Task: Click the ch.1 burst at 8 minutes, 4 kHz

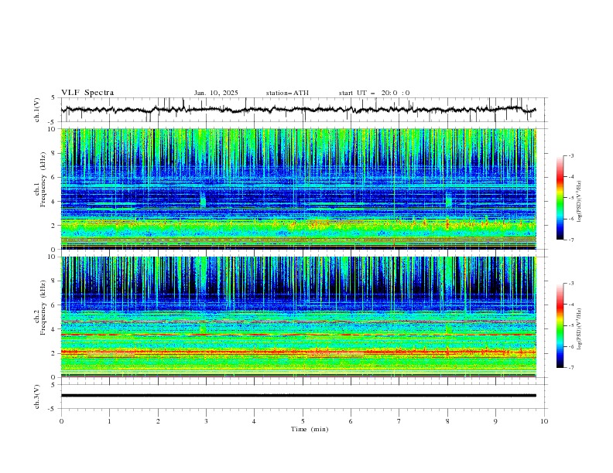Action: [x=448, y=200]
